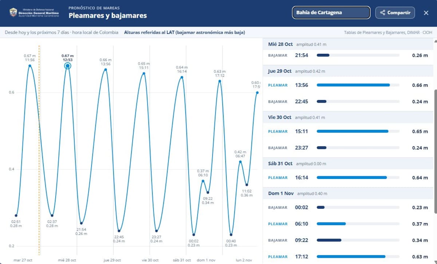This screenshot has height=264, width=437.
Task: Click the "Alturas referidas al LAT" note
Action: tap(184, 32)
